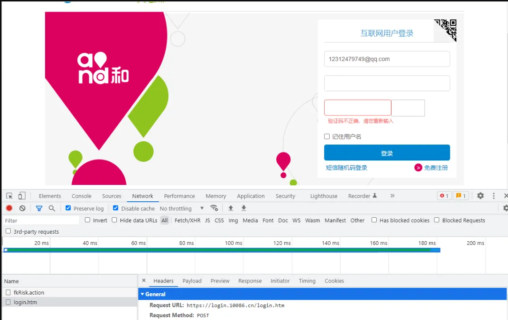Show the Payload tab of request
Image resolution: width=508 pixels, height=320 pixels.
192,281
